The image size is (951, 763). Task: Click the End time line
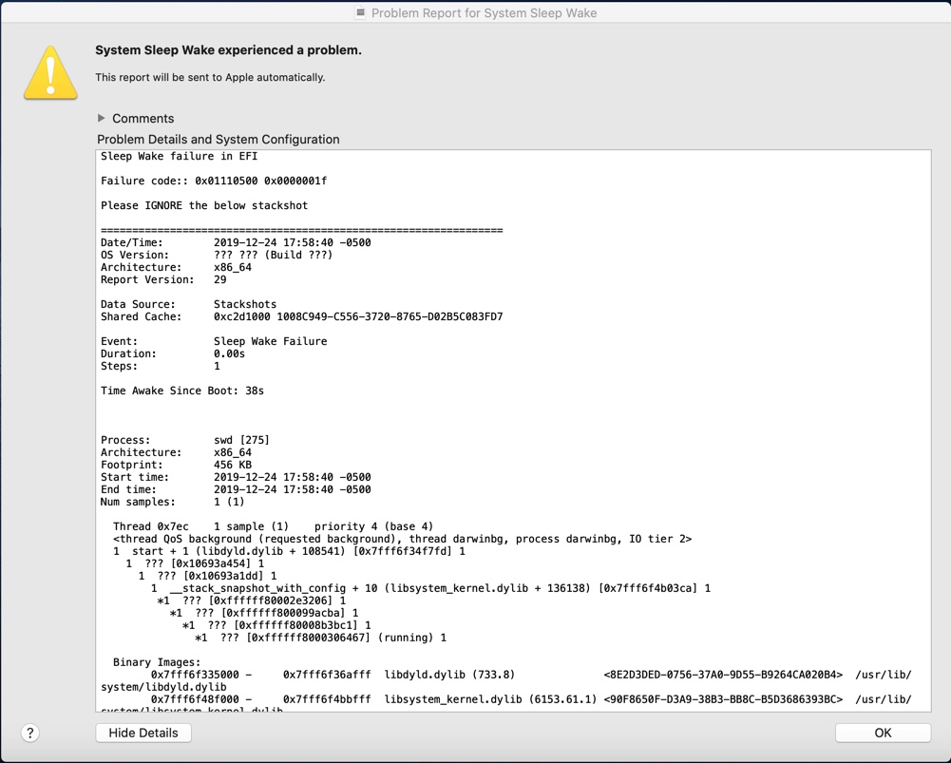click(x=236, y=489)
